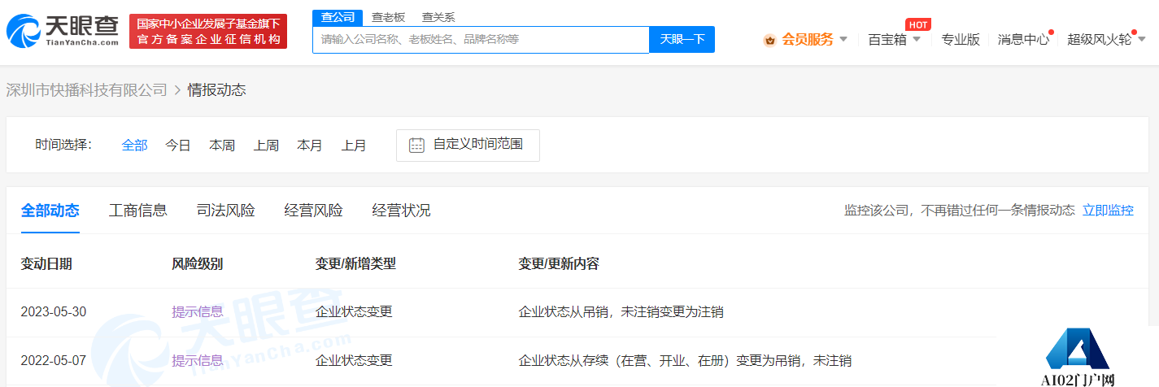
Task: Filter time by 今日
Action: (x=178, y=145)
